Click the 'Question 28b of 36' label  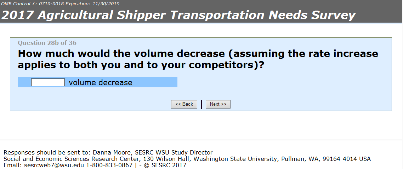tap(47, 43)
